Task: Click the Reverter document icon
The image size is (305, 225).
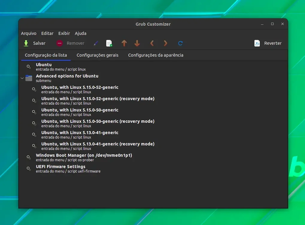Action: pos(257,43)
